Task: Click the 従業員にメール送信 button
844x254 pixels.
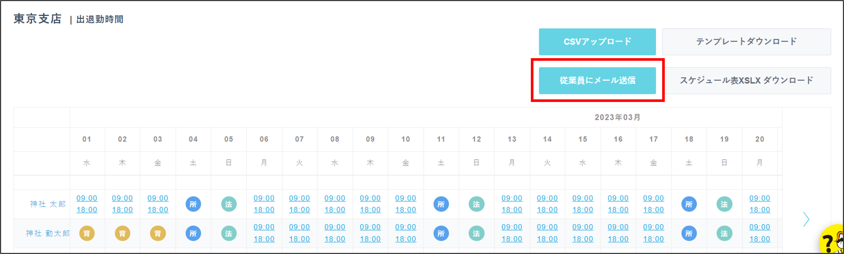Action: [x=597, y=81]
